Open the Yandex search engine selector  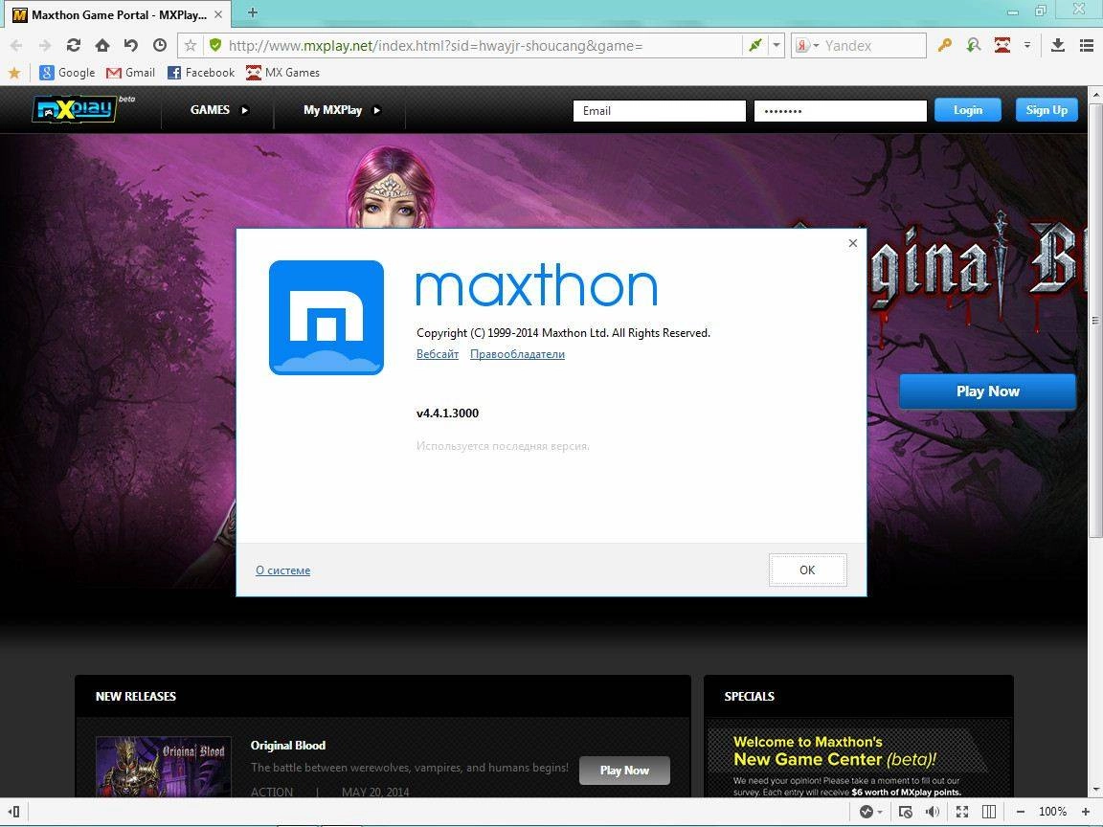(x=807, y=46)
